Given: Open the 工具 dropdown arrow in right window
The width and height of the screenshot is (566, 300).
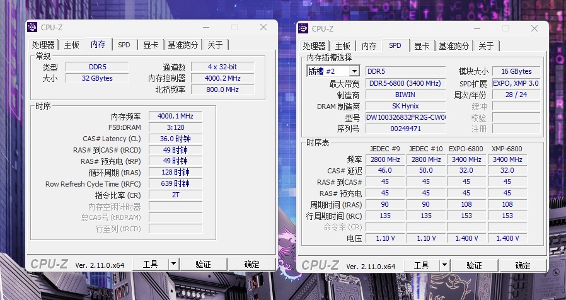Looking at the screenshot, I should point(445,265).
